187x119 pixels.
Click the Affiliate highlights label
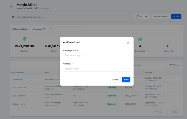tap(20, 29)
